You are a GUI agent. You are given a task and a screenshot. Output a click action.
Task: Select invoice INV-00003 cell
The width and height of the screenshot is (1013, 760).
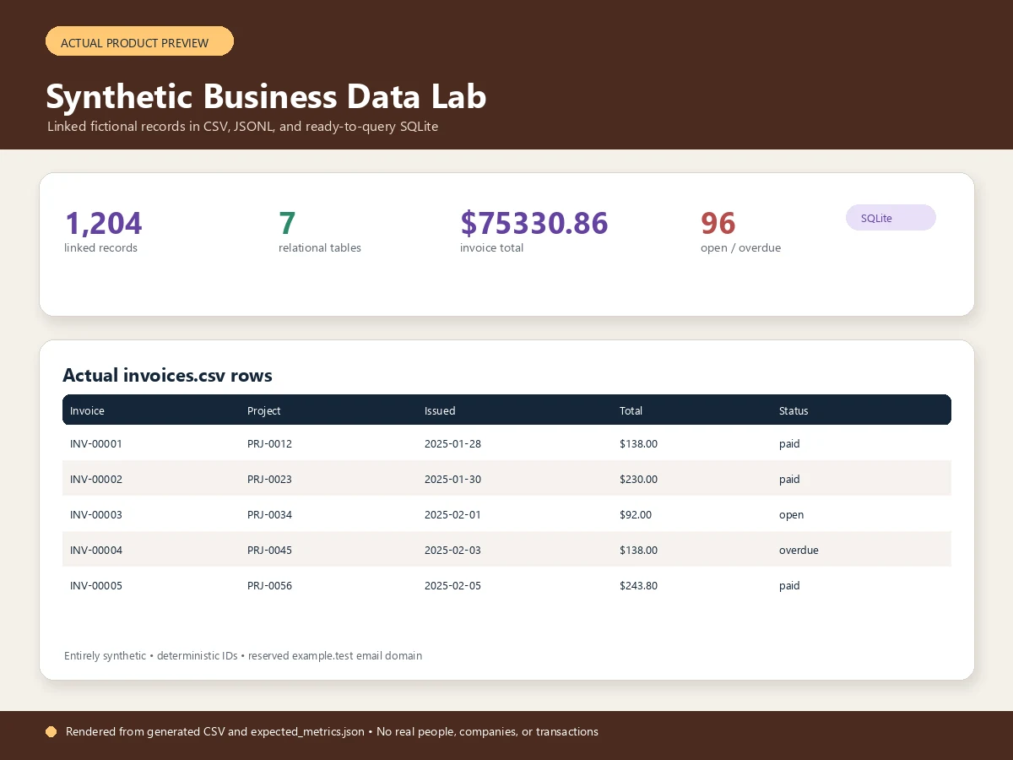pos(96,514)
